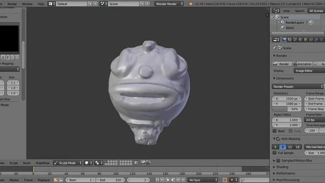325x183 pixels.
Task: Open the Render Presets dropdown
Action: 298,86
